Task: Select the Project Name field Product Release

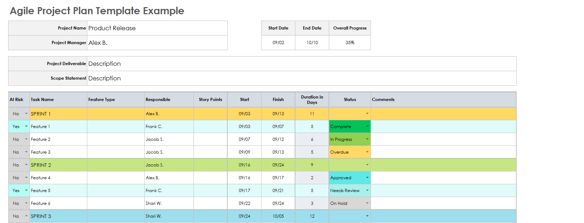Action: pyautogui.click(x=157, y=28)
